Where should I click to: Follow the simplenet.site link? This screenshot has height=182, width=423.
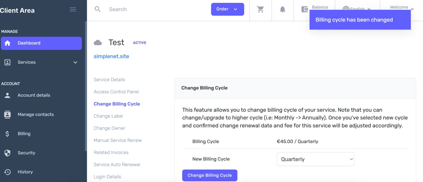coord(111,56)
